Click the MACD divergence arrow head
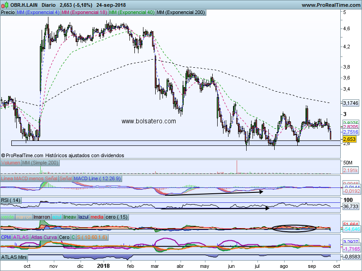 [261, 192]
